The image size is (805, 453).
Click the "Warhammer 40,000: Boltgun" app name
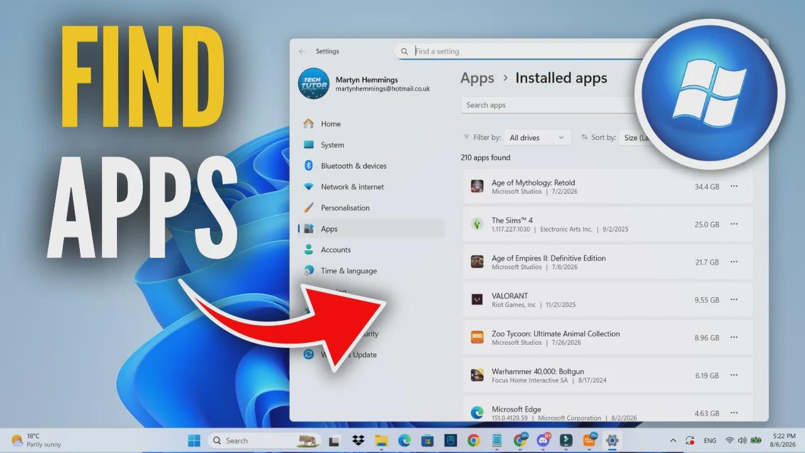(538, 372)
